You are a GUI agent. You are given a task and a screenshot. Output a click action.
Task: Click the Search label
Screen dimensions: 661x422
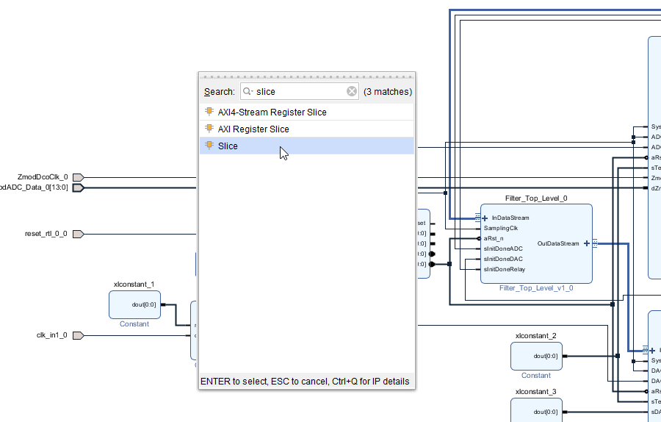tap(219, 92)
